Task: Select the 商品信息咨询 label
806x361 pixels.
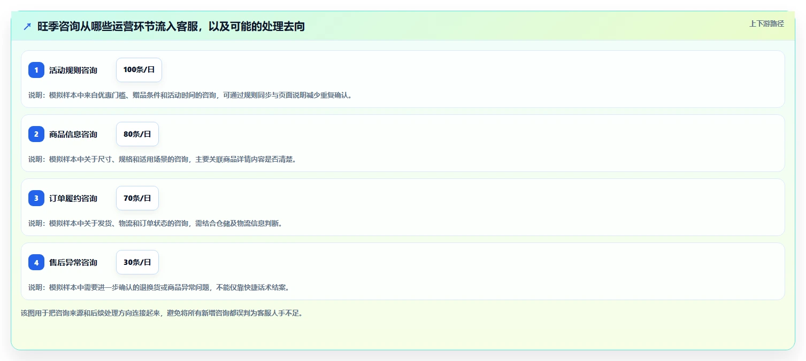Action: 73,134
